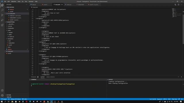The height and width of the screenshot is (103, 184).
Task: Open index.html in the templates folder
Action: pos(11,43)
